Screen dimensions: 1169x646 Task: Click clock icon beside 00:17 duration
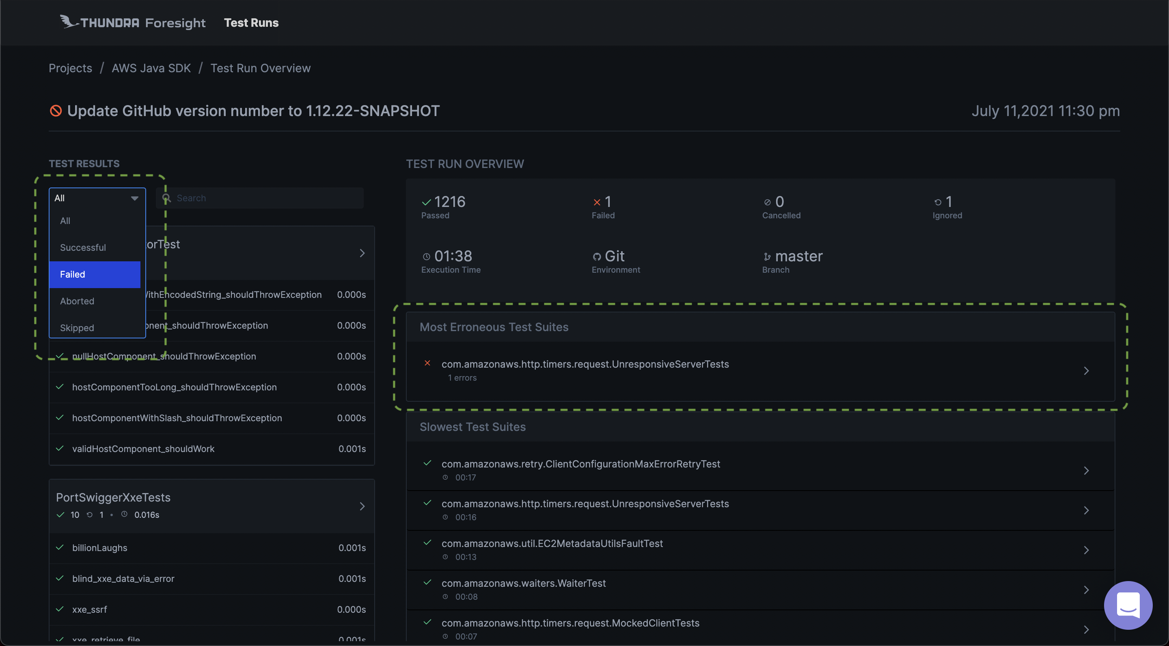445,477
